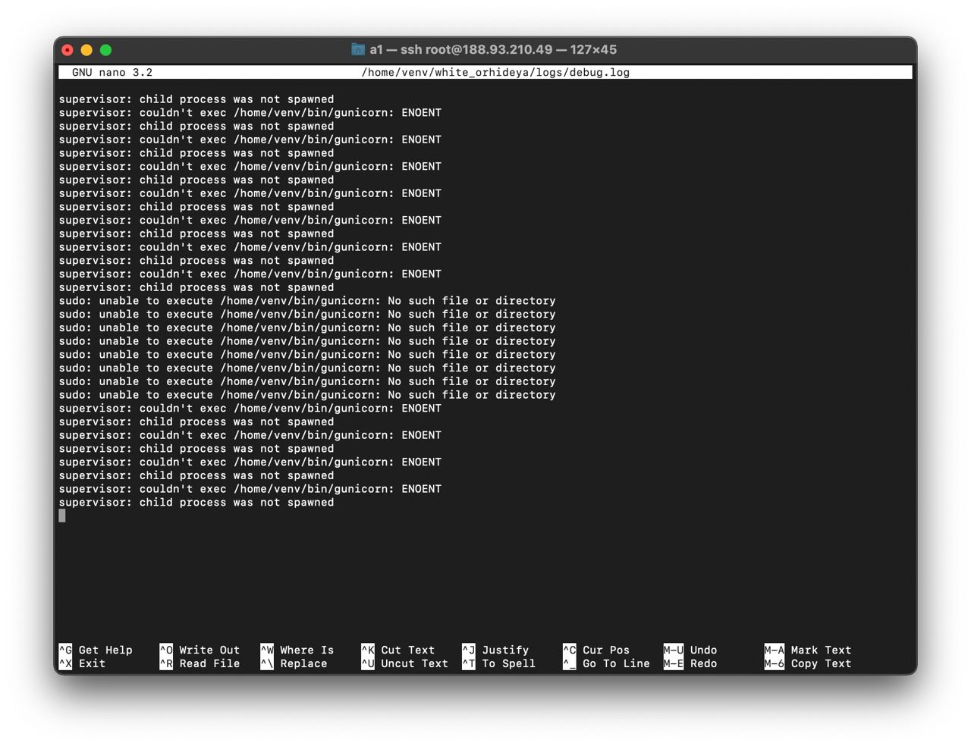Click the yellow minimize window button
Viewport: 971px width, 746px height.
click(86, 50)
